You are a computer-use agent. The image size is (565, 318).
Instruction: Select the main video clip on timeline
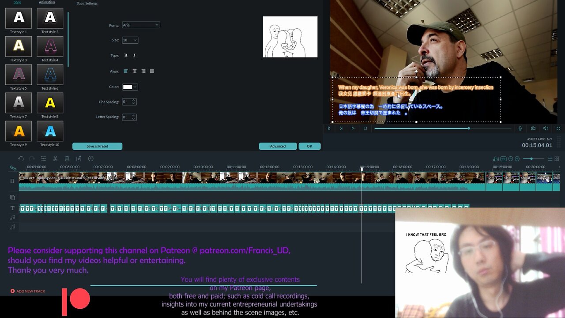click(252, 181)
